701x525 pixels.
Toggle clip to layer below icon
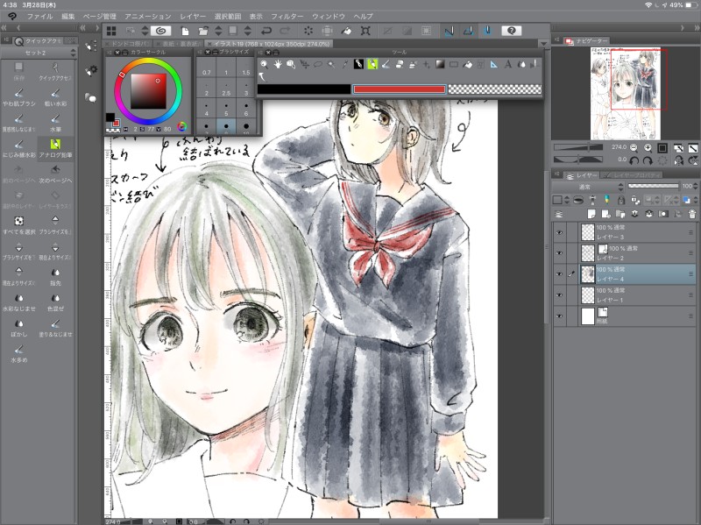[578, 200]
